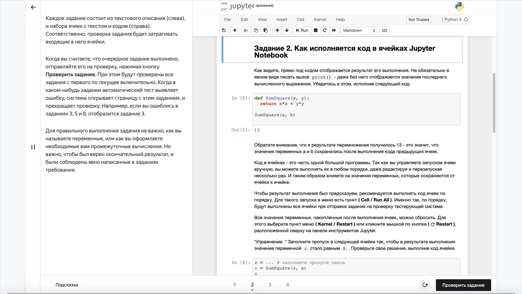Viewport: 522px width, 294px height.
Task: Click the back arrow icon
Action: [x=33, y=7]
